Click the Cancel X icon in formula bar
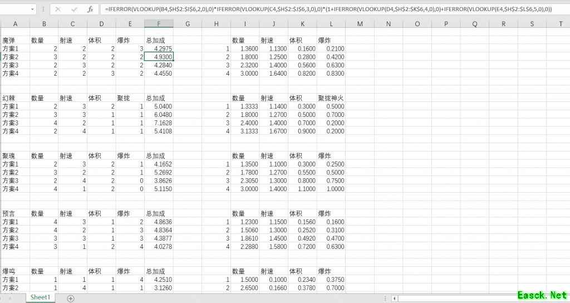 pos(58,9)
